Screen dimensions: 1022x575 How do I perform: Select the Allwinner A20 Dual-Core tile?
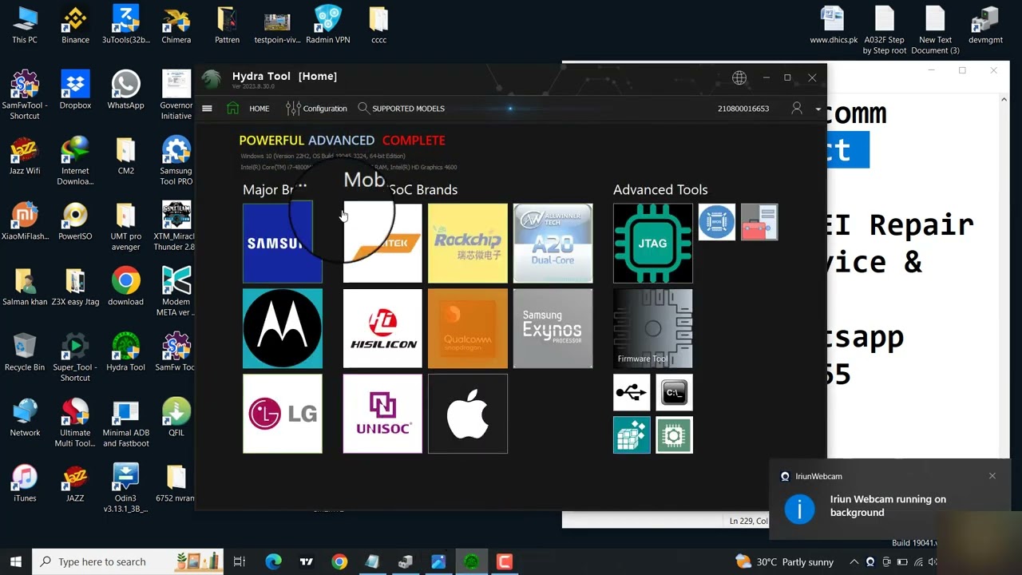[553, 243]
